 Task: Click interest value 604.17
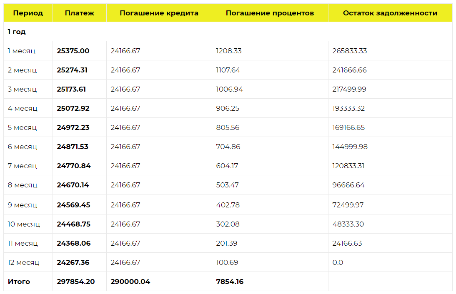(227, 166)
